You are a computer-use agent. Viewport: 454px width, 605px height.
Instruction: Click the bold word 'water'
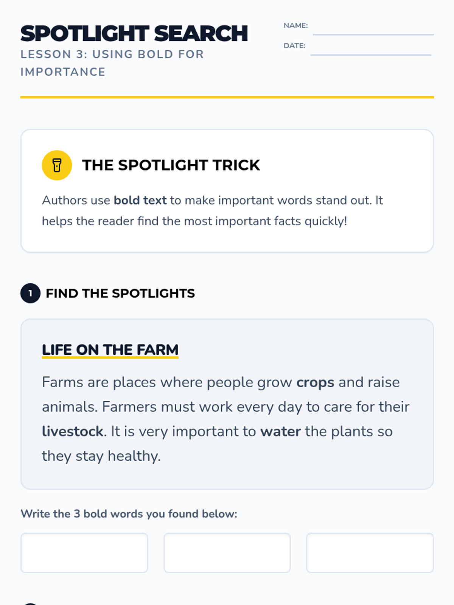[280, 431]
